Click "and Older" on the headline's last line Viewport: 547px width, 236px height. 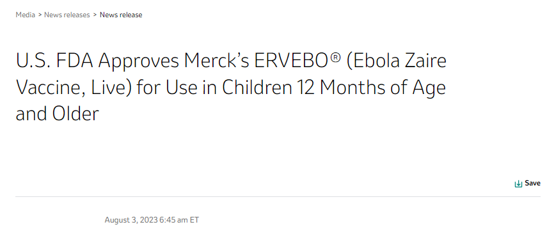pos(58,114)
